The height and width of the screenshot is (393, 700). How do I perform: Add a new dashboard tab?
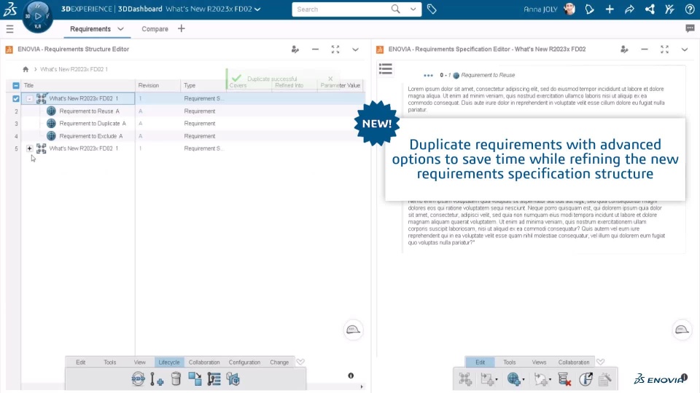182,28
